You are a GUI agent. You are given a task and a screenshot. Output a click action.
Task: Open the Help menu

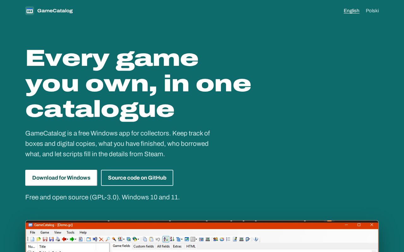(x=83, y=232)
